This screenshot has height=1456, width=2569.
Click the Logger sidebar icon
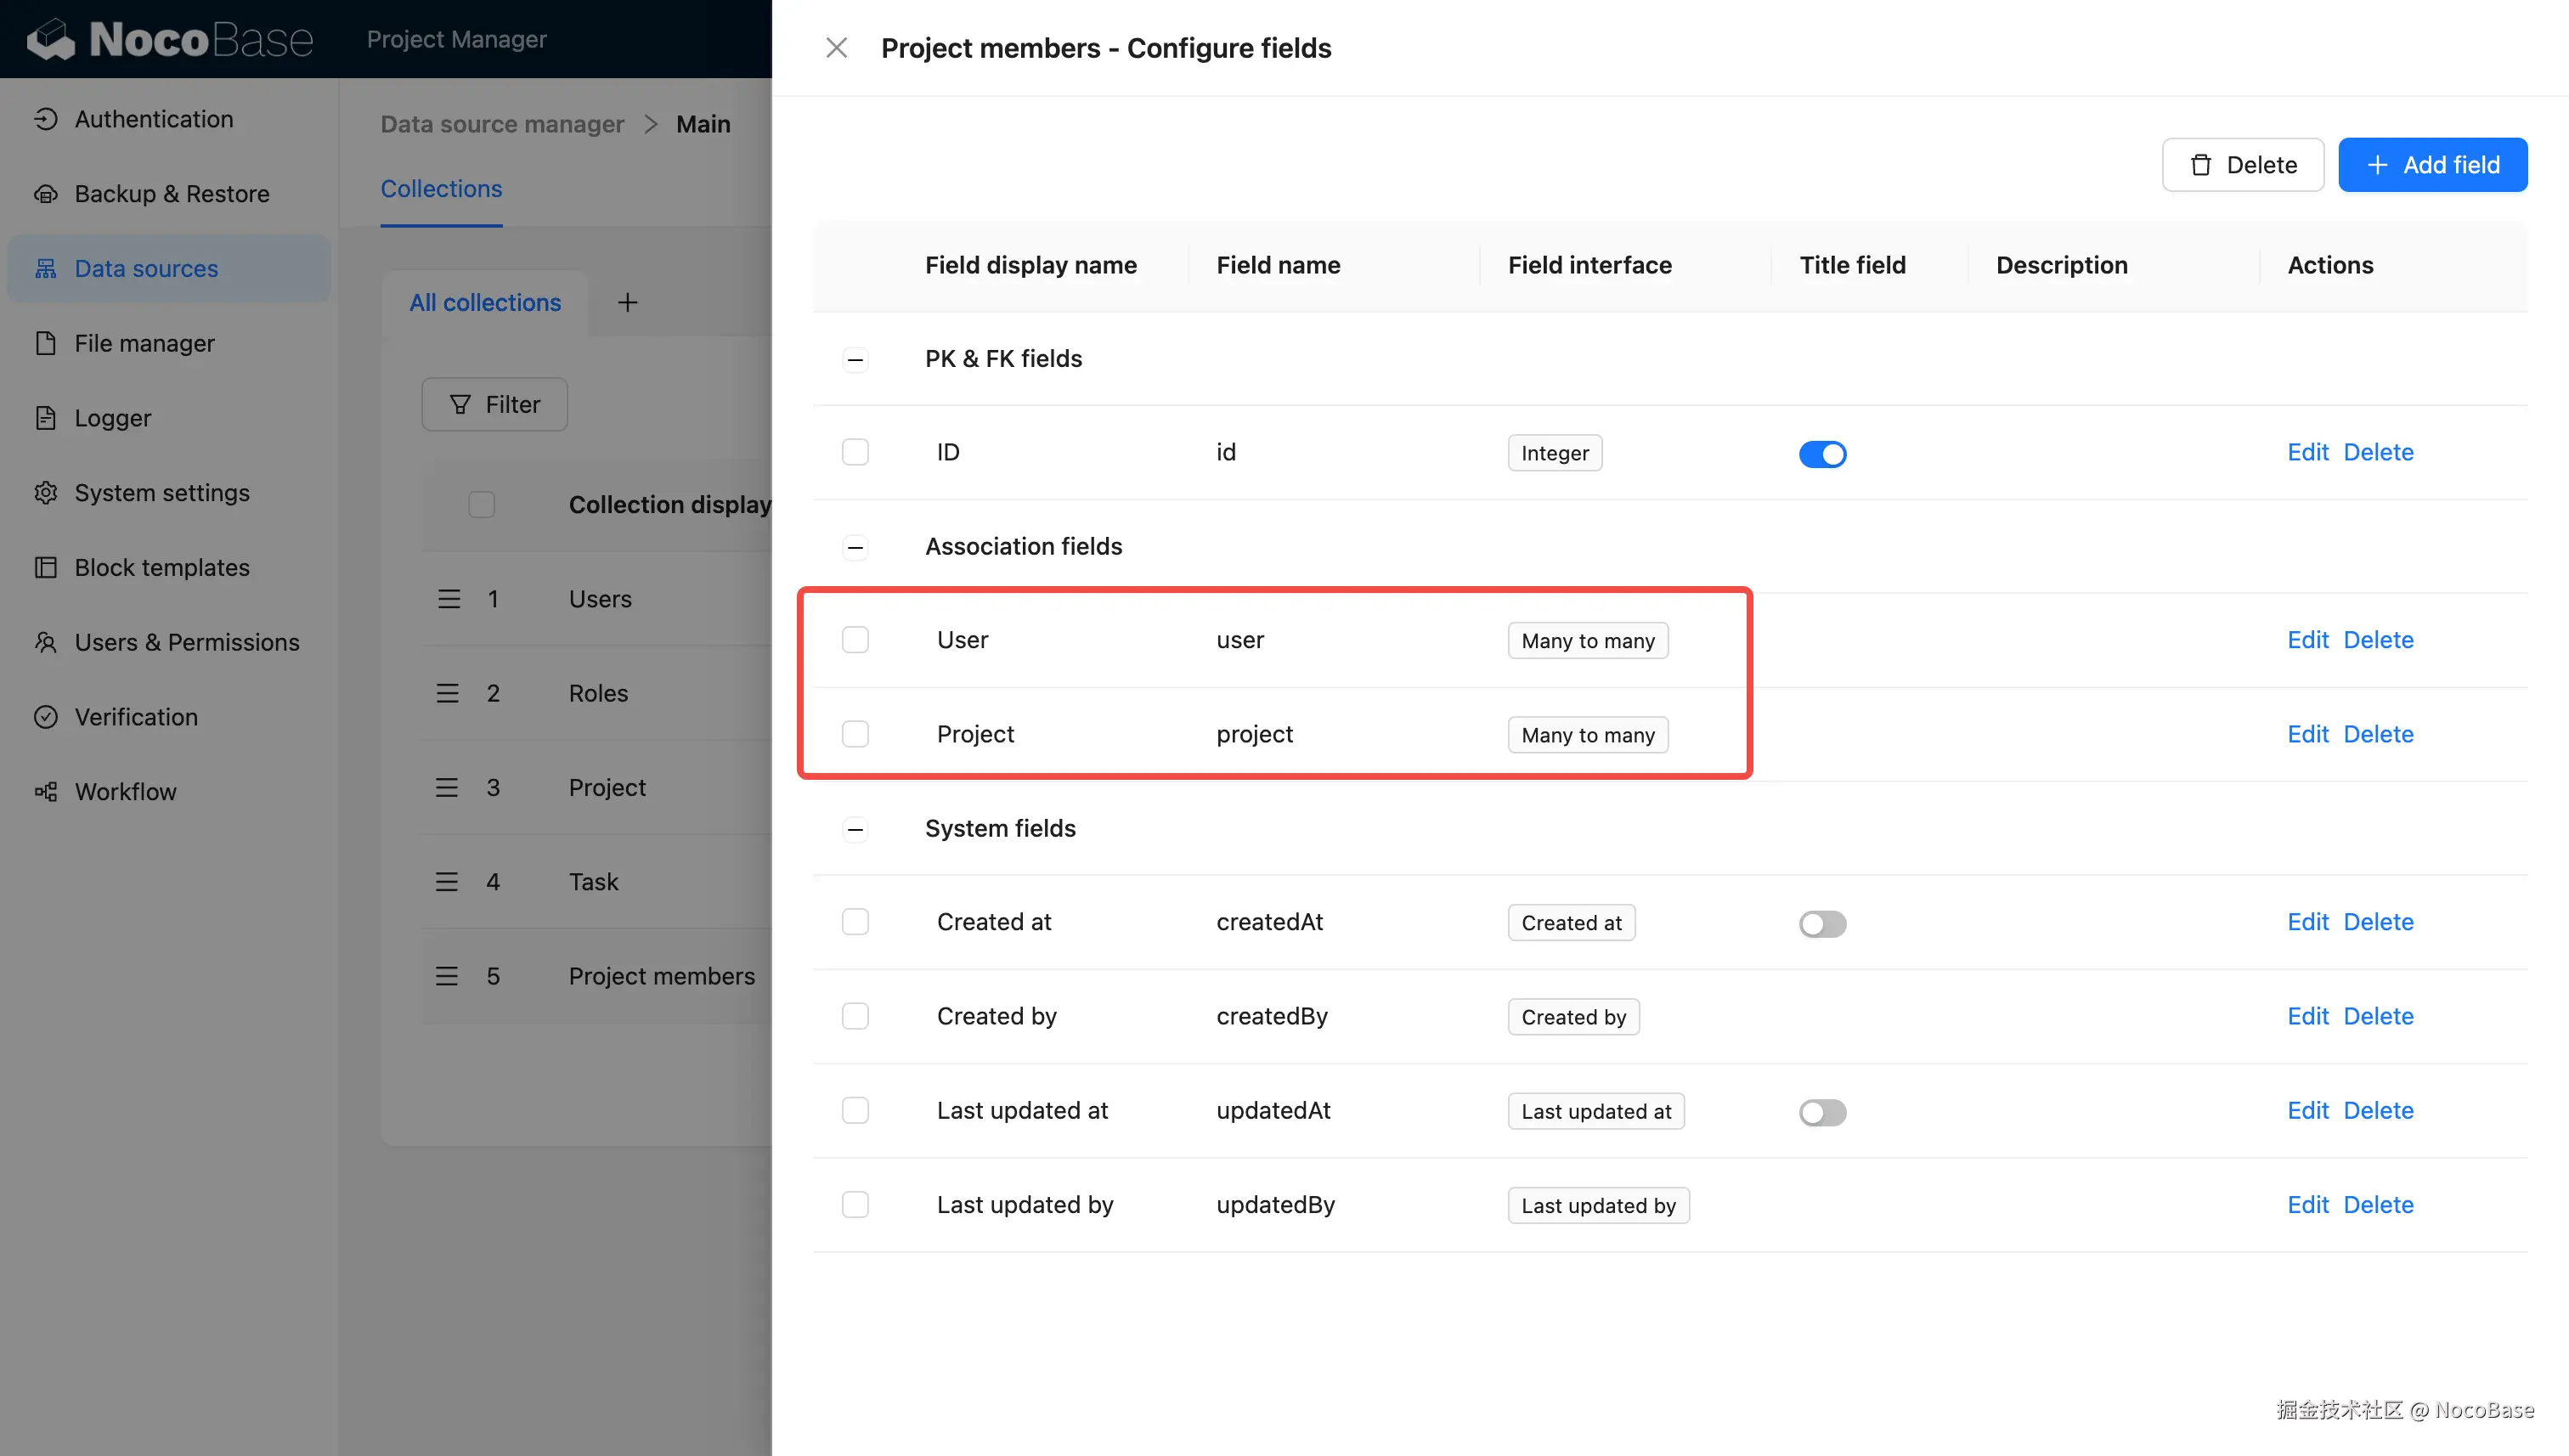46,418
